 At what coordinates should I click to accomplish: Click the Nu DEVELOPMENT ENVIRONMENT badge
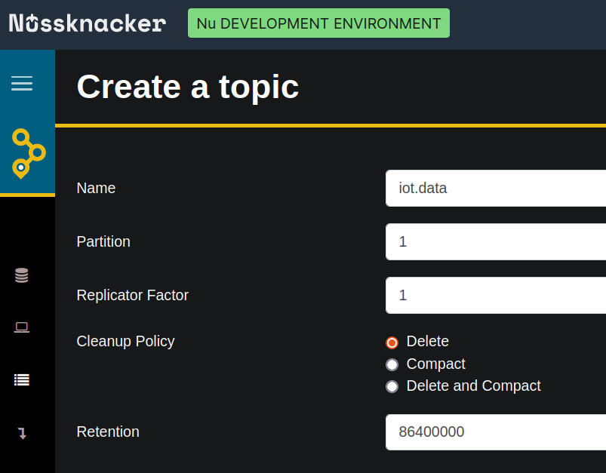coord(318,23)
